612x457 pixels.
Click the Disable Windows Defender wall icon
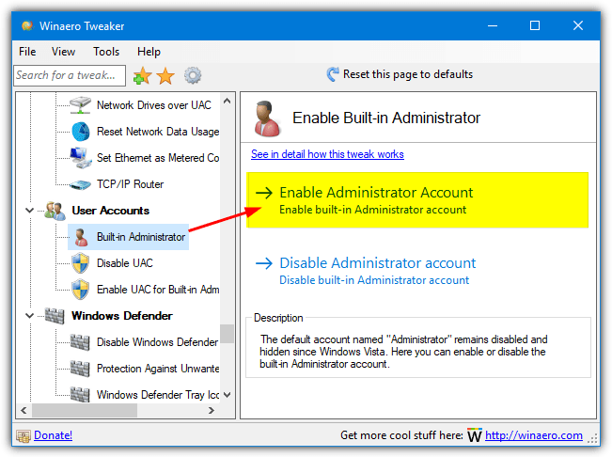80,342
